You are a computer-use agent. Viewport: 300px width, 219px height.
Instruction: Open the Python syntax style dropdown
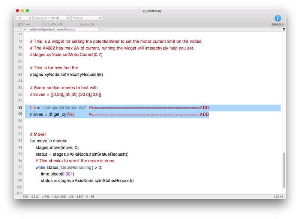click(87, 18)
